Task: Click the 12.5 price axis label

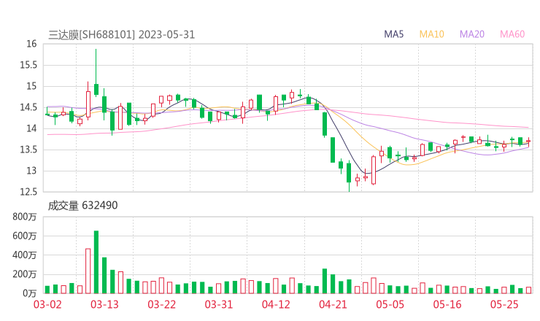Action: point(28,192)
